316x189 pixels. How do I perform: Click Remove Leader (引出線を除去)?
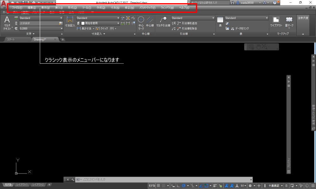(x=187, y=29)
